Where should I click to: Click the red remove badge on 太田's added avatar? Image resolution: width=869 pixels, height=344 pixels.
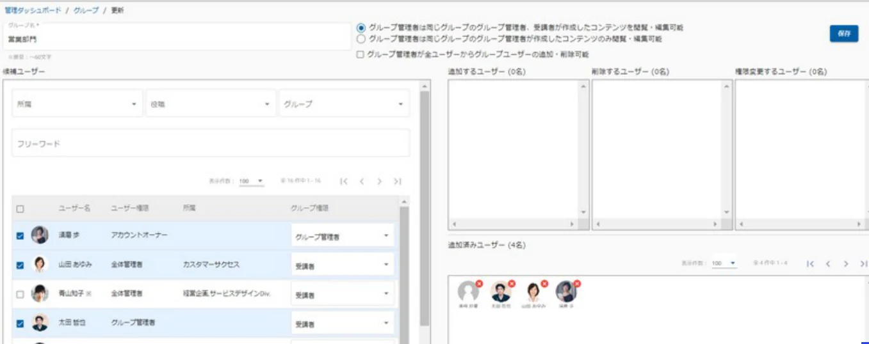click(512, 284)
